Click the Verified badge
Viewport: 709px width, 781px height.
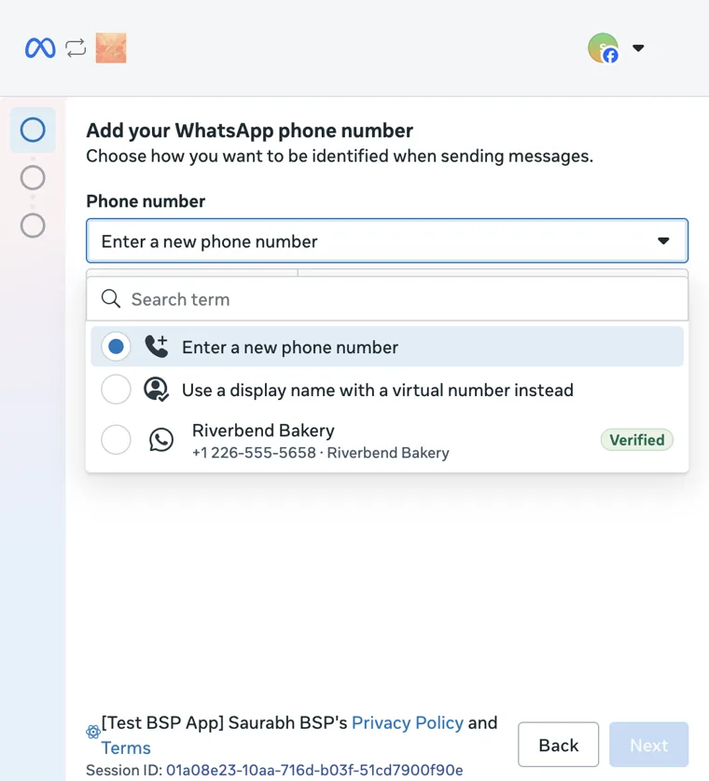(637, 440)
